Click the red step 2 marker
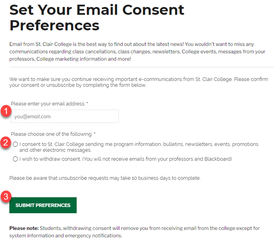 (x=6, y=143)
